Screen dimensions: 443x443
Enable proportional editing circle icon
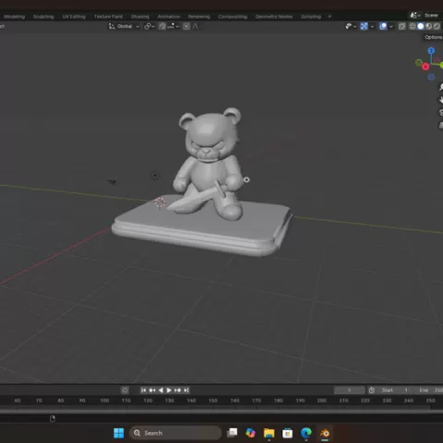coord(186,27)
